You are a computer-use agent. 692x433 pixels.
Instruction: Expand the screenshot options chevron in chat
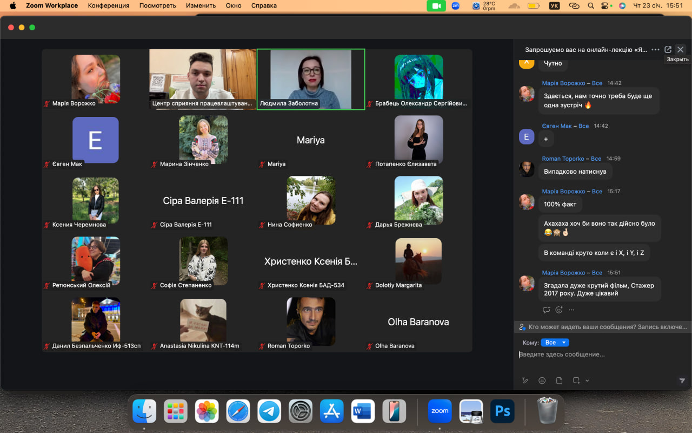587,380
